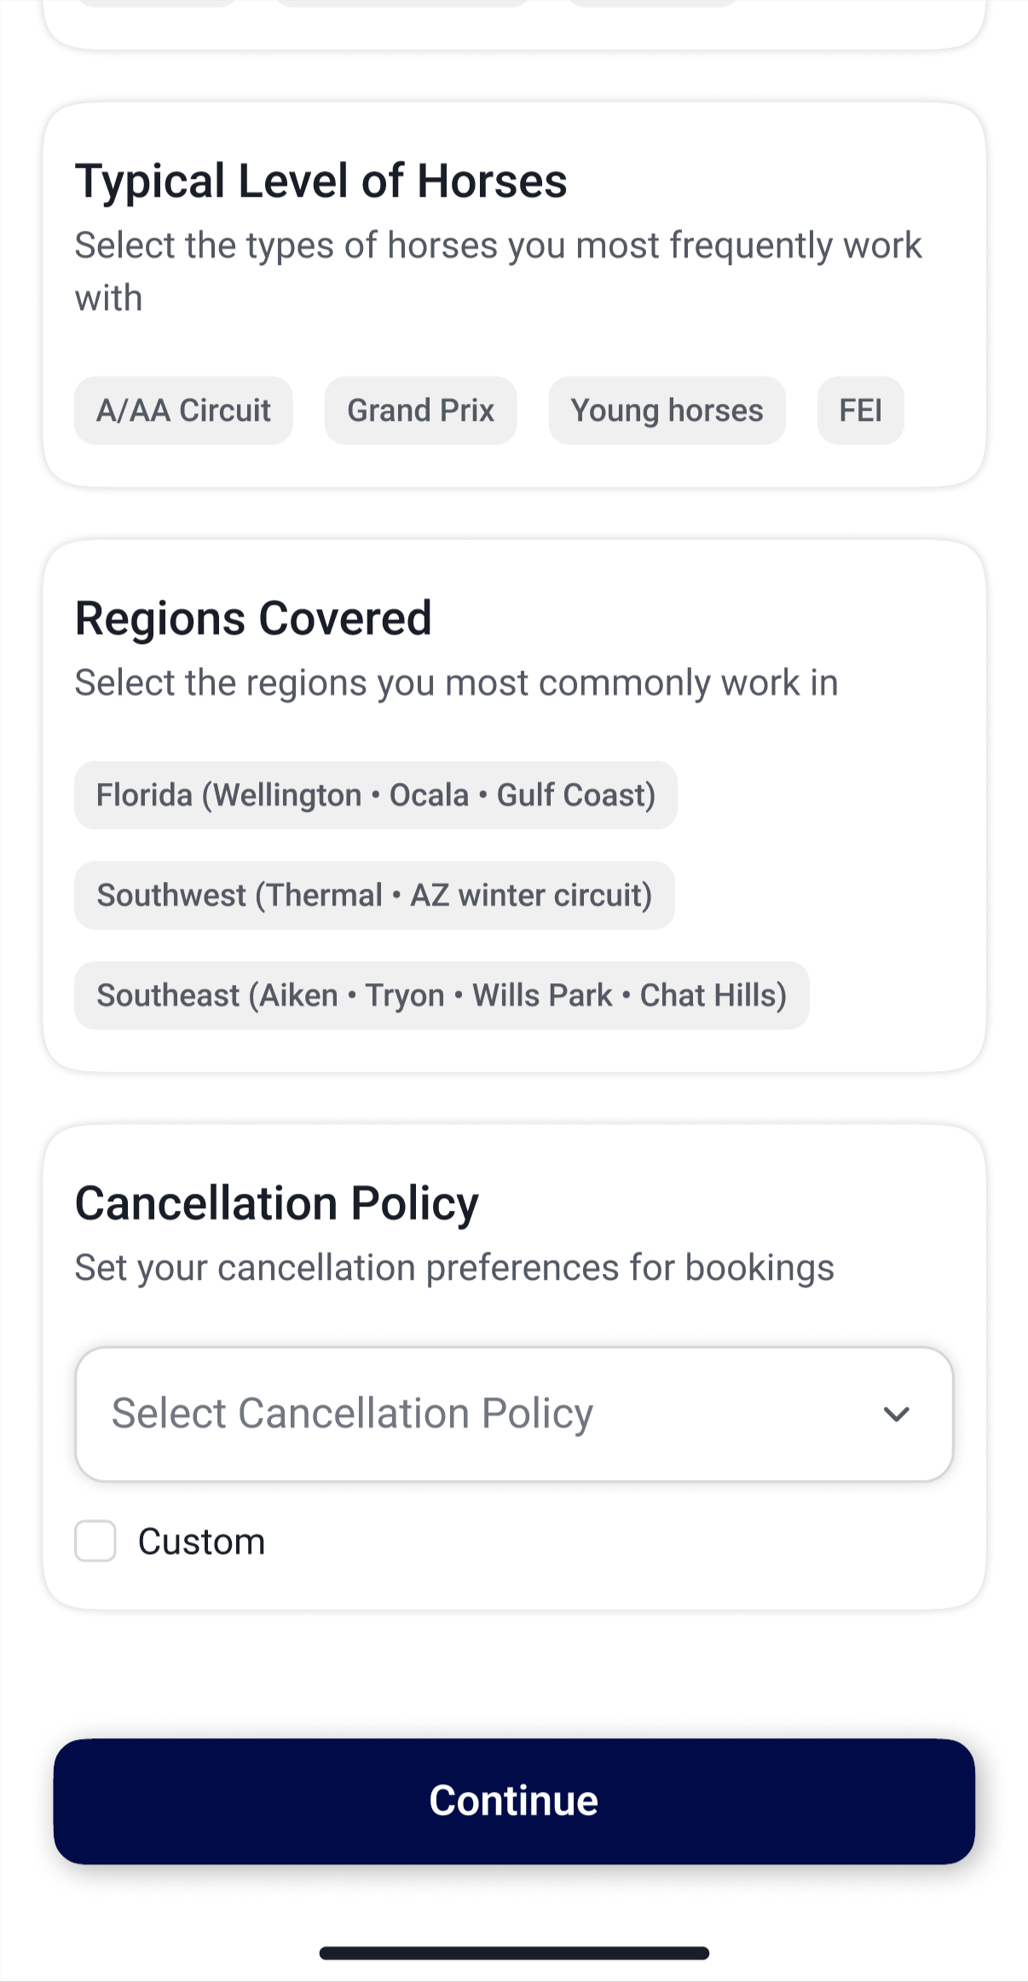Check the Custom checkbox
Viewport: 1028px width, 1982px height.
95,1541
